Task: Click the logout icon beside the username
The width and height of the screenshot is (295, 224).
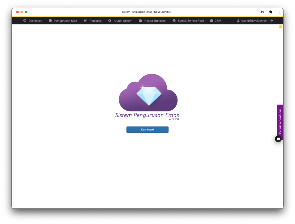Action: 272,21
